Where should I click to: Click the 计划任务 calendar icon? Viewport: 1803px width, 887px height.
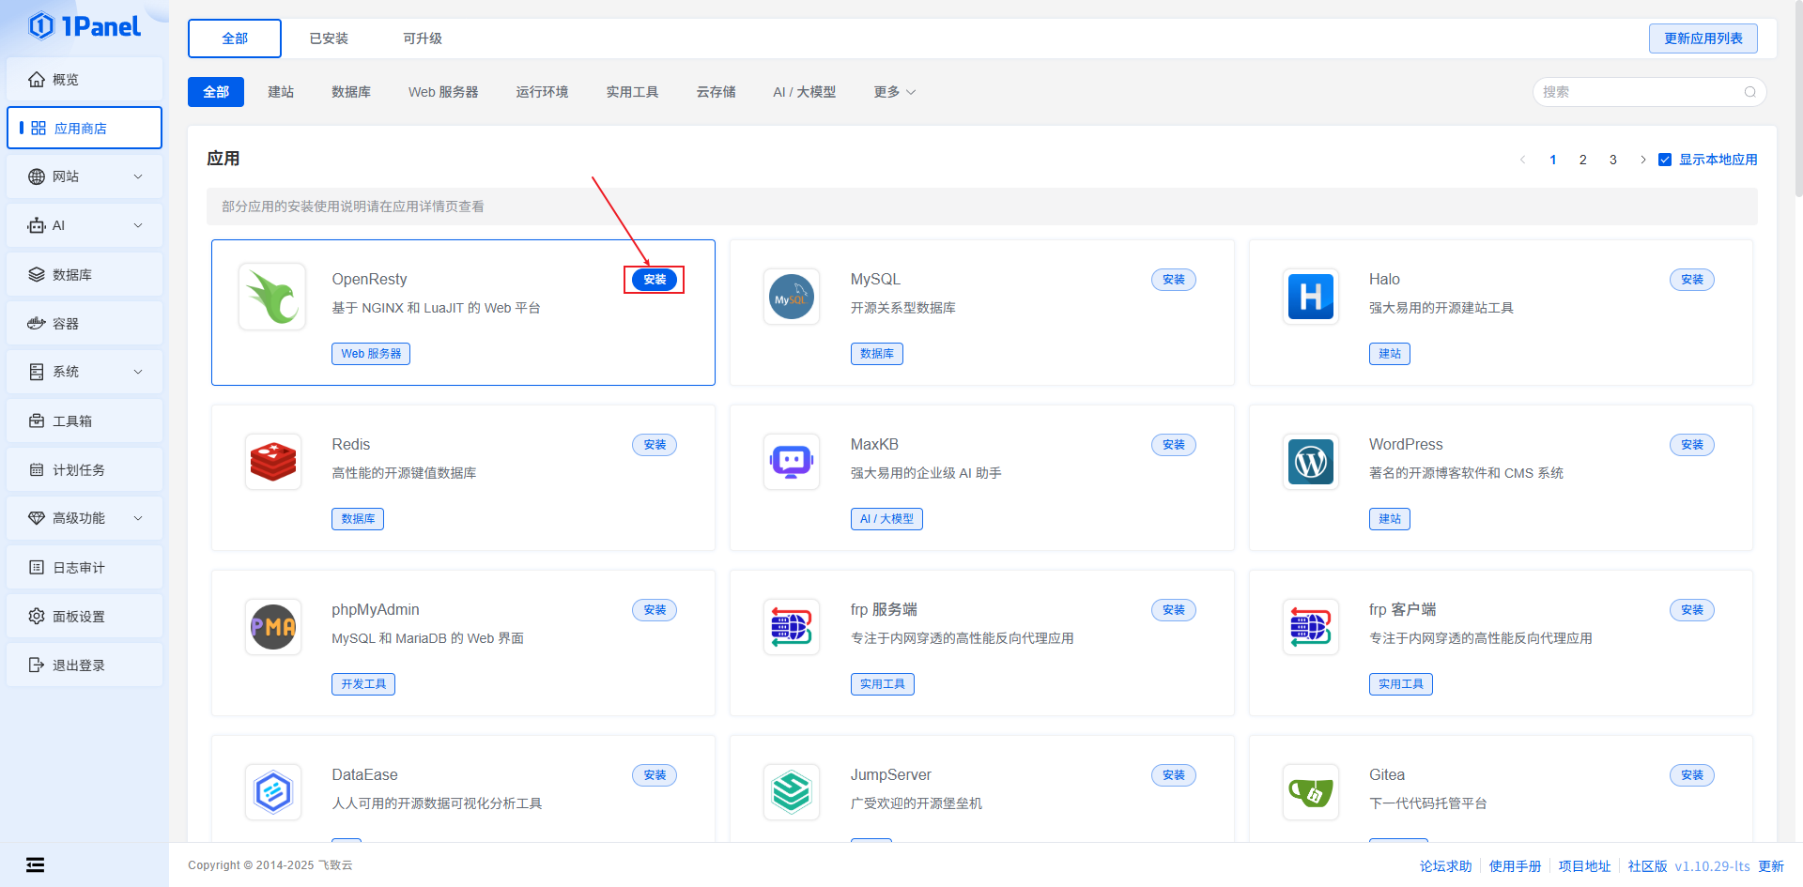pyautogui.click(x=37, y=469)
